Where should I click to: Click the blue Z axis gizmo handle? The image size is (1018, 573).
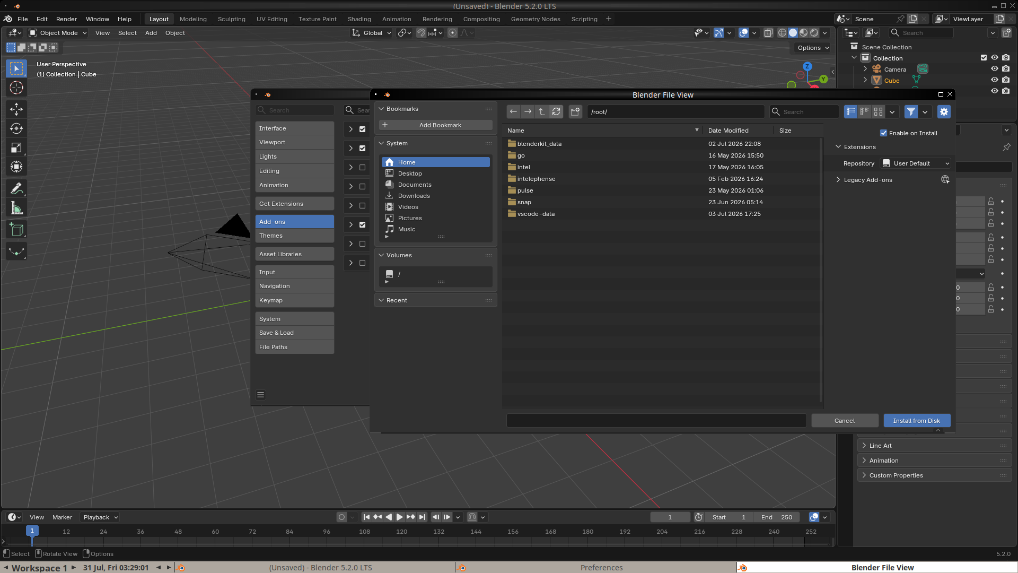click(x=808, y=67)
